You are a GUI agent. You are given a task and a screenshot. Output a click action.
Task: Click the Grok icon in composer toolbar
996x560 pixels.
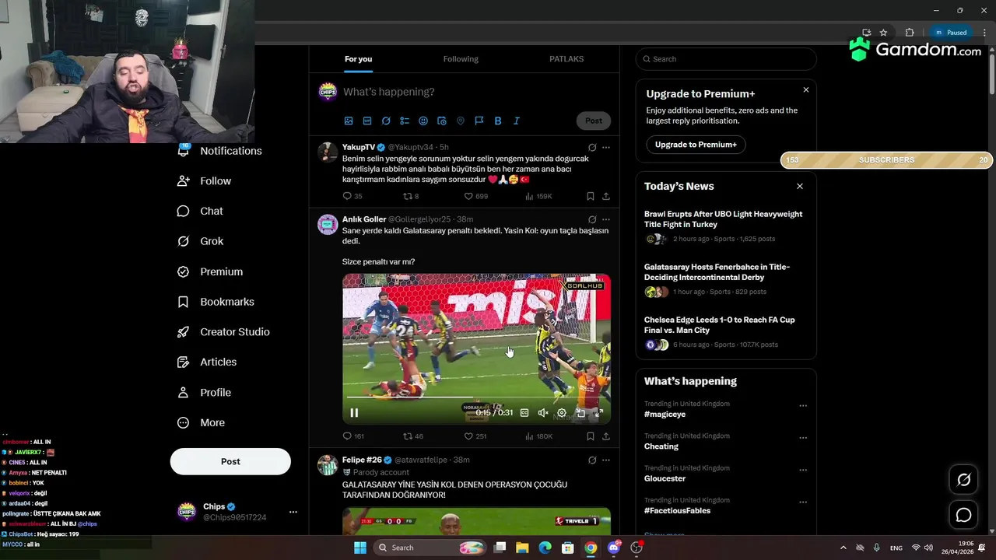386,121
